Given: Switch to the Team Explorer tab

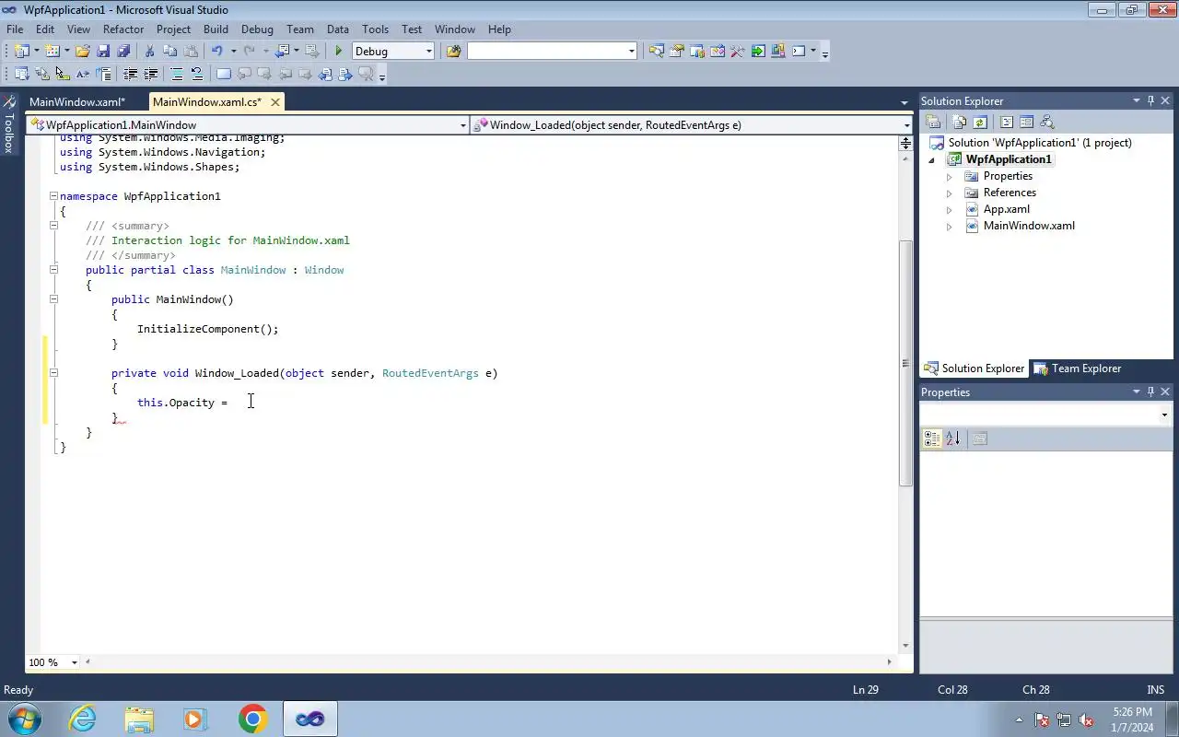Looking at the screenshot, I should [x=1078, y=368].
